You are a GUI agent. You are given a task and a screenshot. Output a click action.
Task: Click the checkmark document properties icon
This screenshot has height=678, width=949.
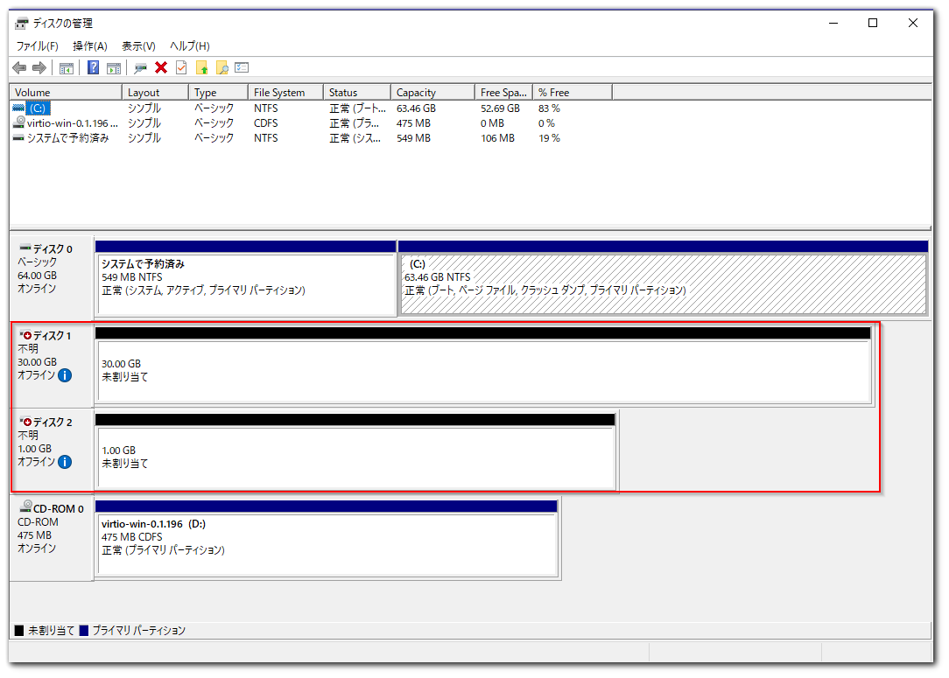pos(181,67)
